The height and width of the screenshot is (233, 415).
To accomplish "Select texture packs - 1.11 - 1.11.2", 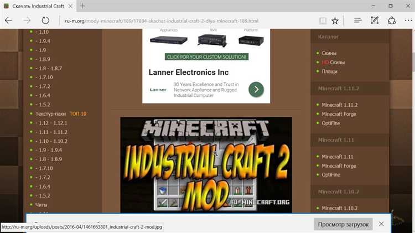I will pos(51,132).
